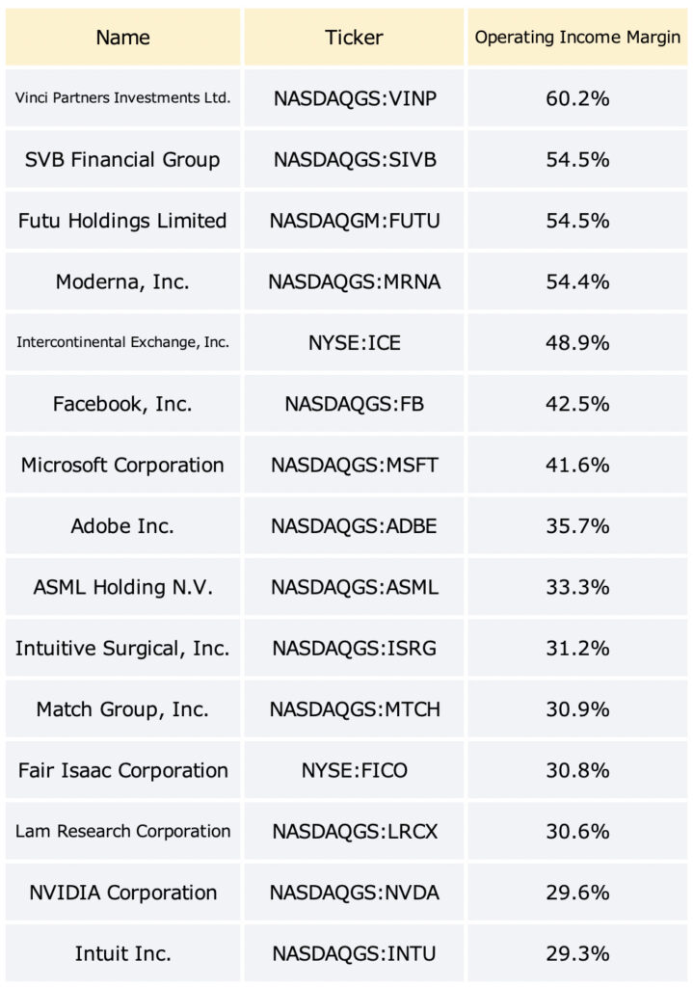This screenshot has width=693, height=987.
Task: Click the 60.2% margin value
Action: [577, 98]
